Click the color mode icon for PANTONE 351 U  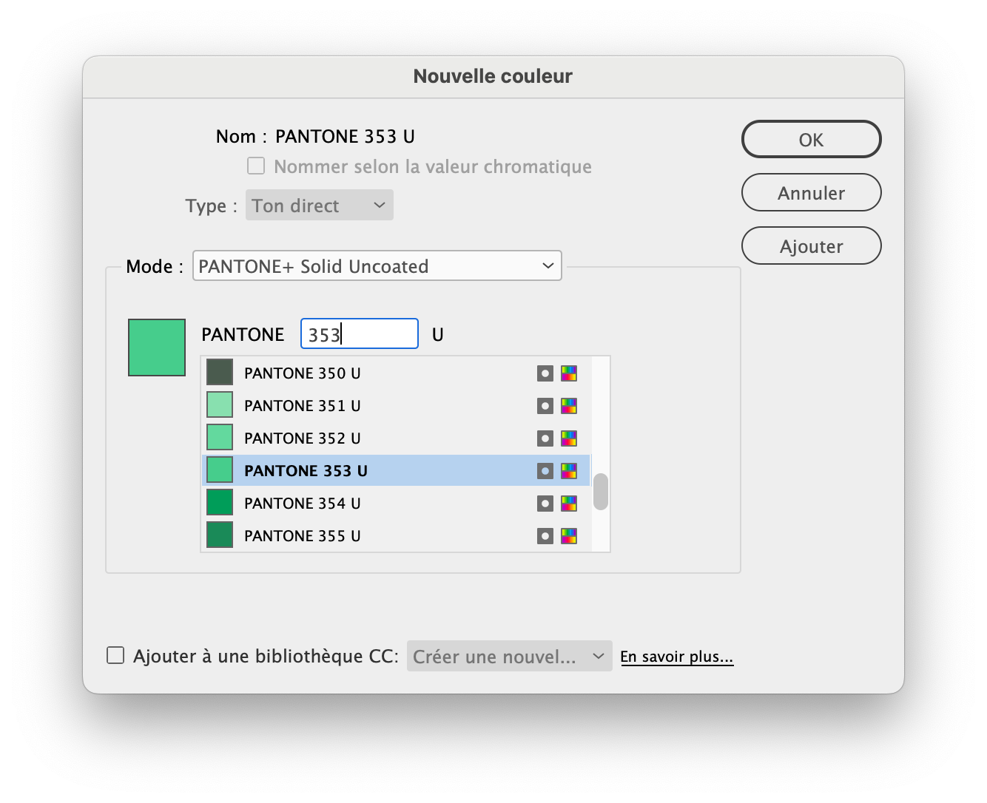pyautogui.click(x=569, y=405)
